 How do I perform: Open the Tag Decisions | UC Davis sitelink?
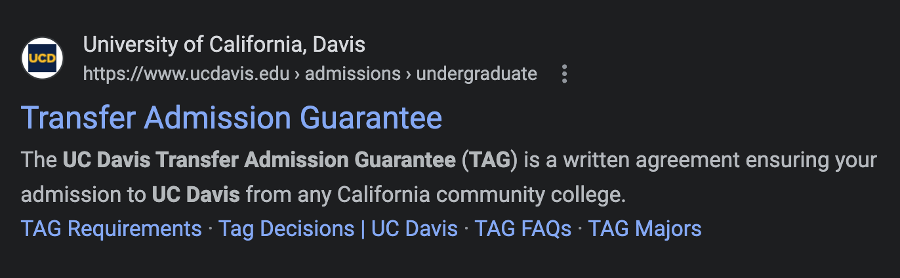[338, 229]
